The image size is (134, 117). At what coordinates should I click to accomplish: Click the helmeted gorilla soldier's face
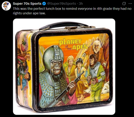pyautogui.click(x=56, y=67)
